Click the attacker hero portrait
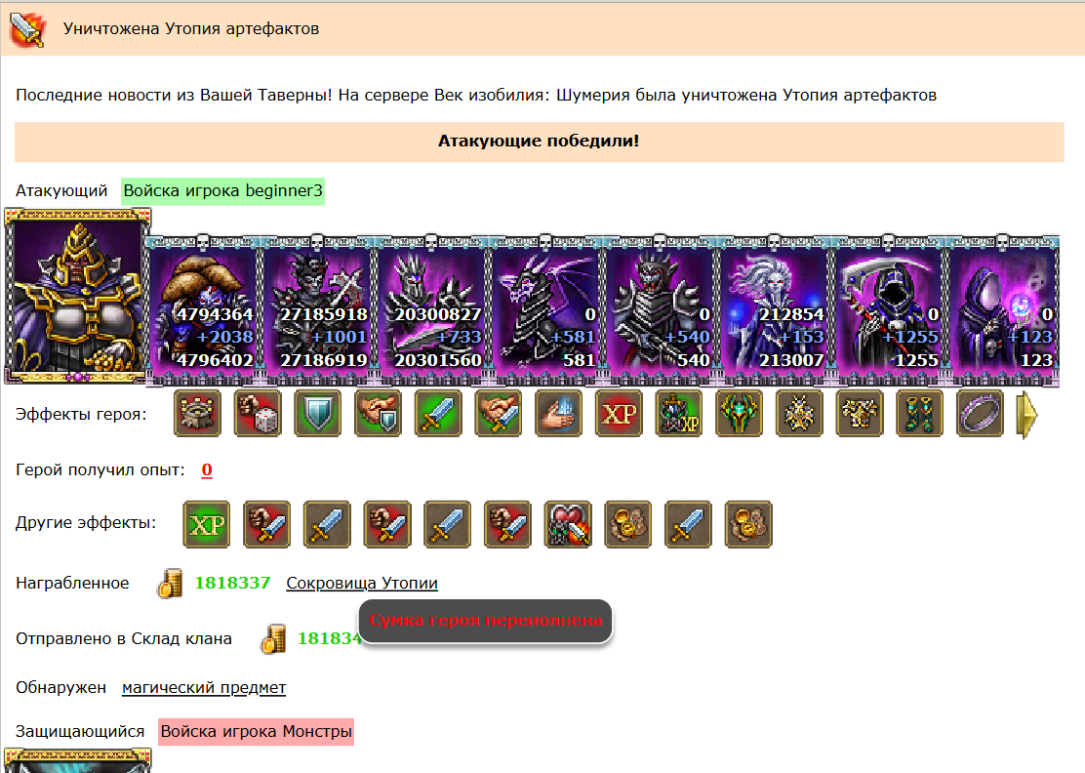Image resolution: width=1085 pixels, height=773 pixels. (x=77, y=296)
